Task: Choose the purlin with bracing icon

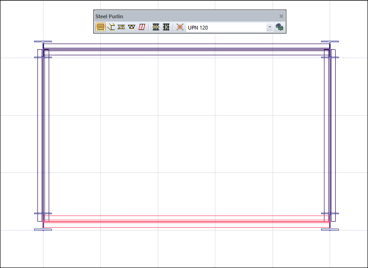Action: [x=121, y=27]
